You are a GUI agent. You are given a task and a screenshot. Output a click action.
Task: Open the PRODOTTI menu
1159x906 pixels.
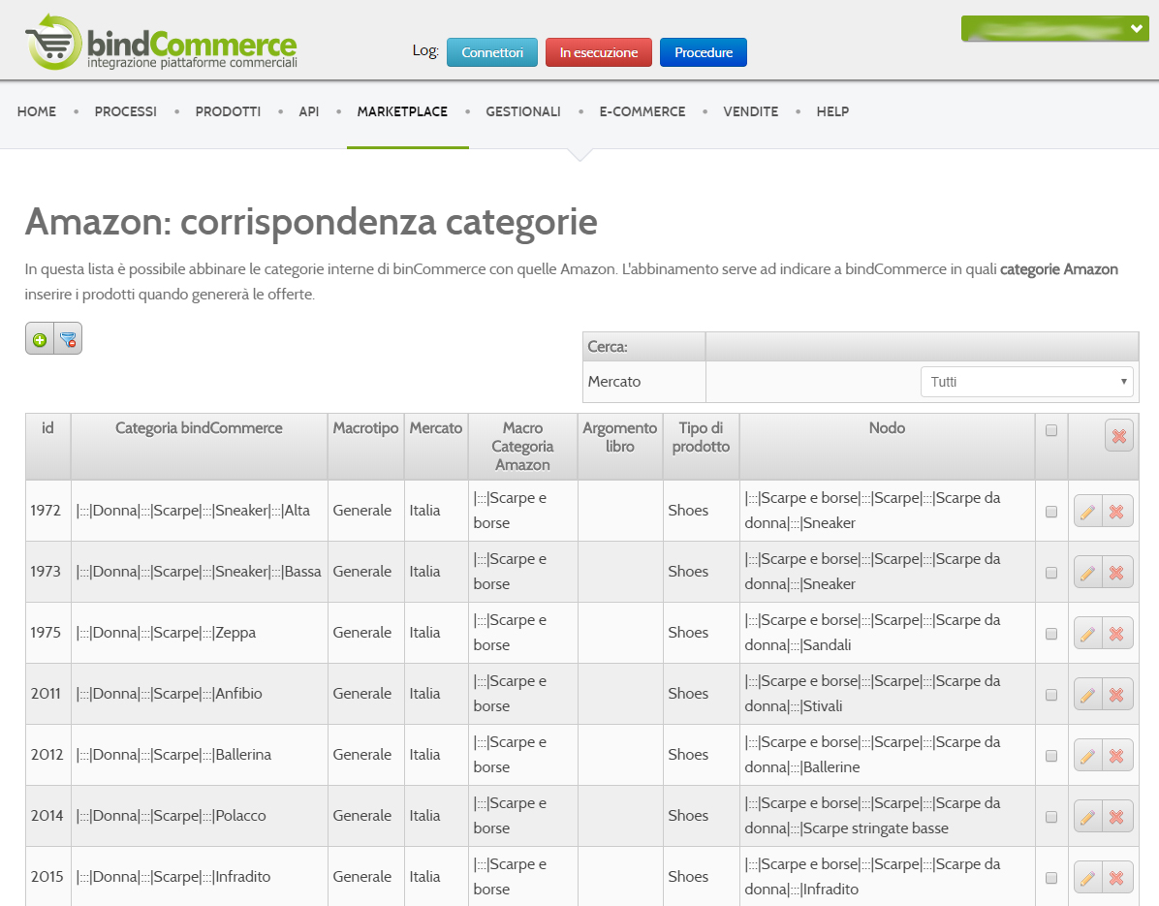228,111
